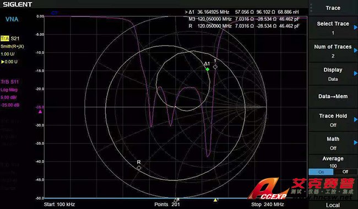Click the magenta reference level triangle

(x=40, y=112)
